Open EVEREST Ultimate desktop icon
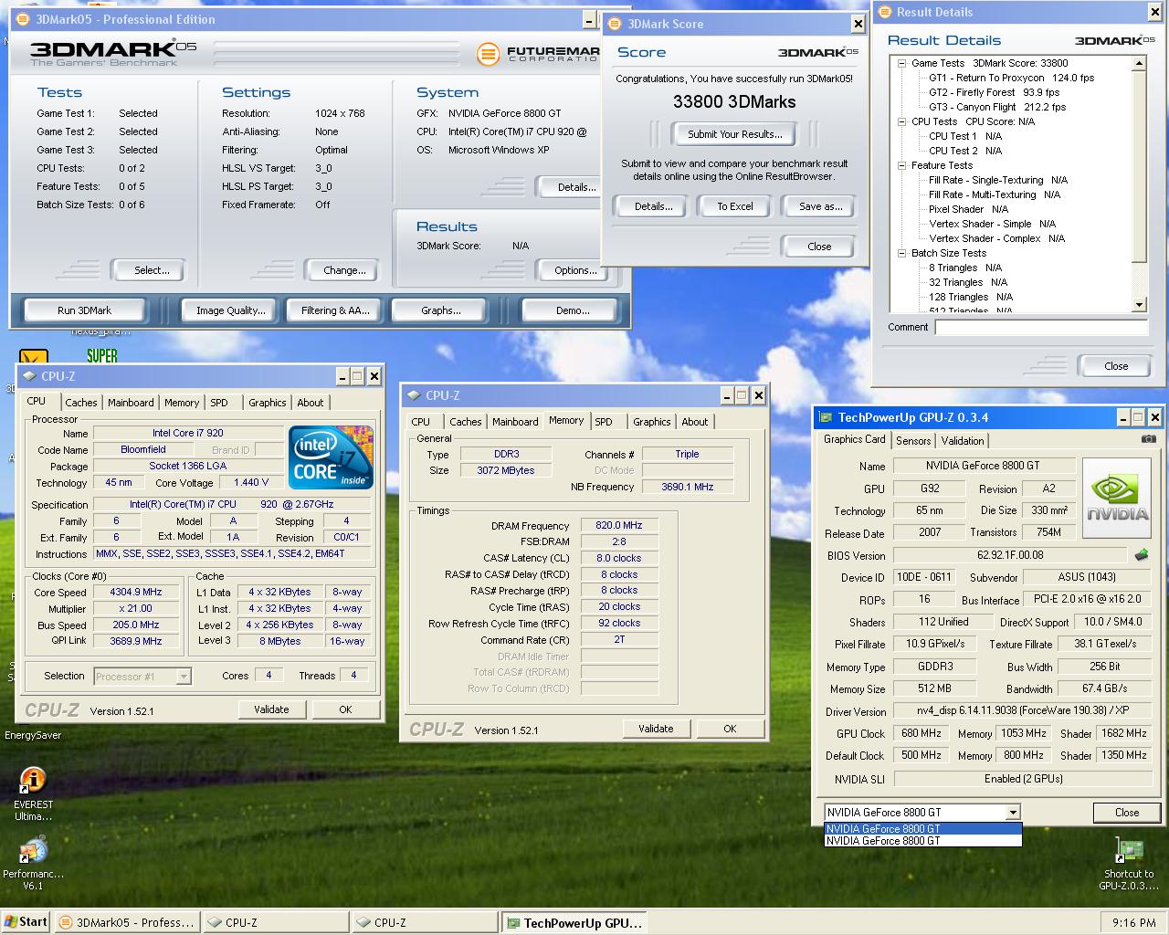 [33, 793]
